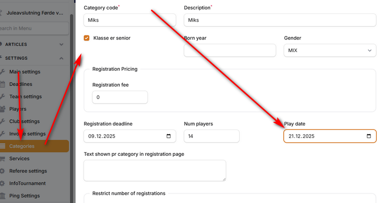Go to Club settings menu item

(24, 121)
